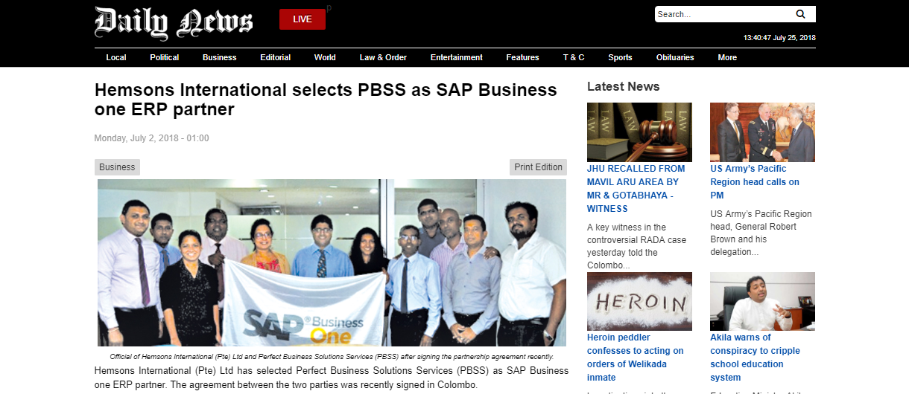The width and height of the screenshot is (909, 394).
Task: Click the timestamp 13:40:47 July 25, 2018
Action: click(x=779, y=37)
